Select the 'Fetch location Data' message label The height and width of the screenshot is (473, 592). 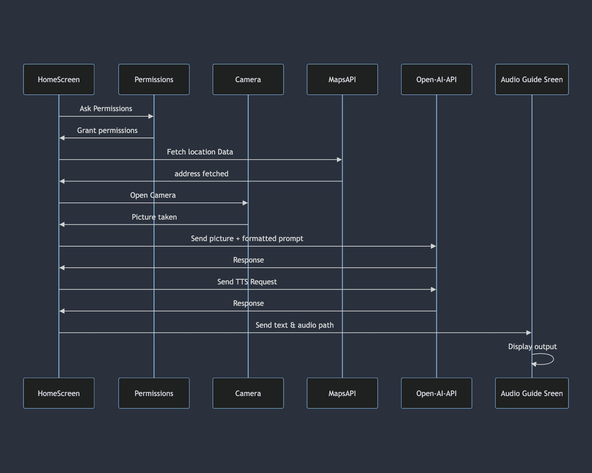(200, 152)
